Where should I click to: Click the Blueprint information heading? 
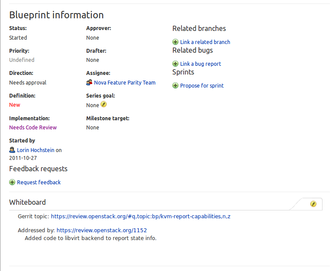pos(57,15)
